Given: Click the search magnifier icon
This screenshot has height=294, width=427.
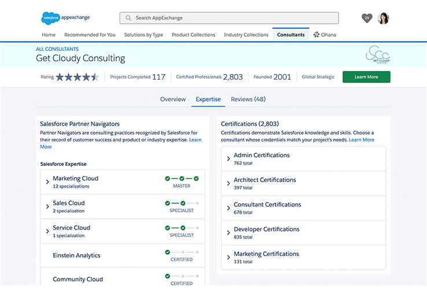Looking at the screenshot, I should click(128, 18).
